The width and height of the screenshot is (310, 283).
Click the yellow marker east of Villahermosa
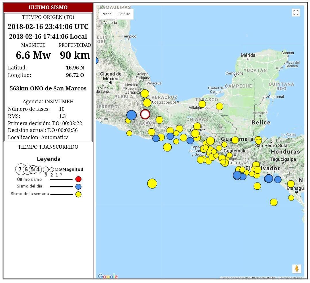point(220,106)
